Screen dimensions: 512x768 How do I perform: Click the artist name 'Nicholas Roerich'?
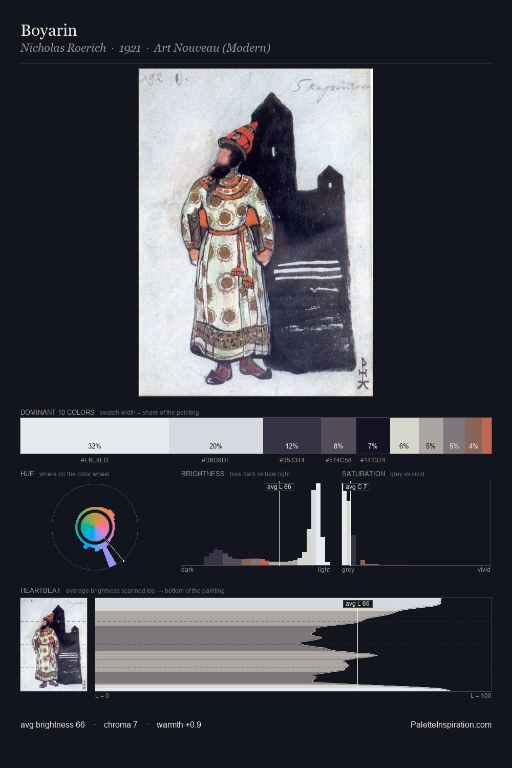pyautogui.click(x=63, y=48)
